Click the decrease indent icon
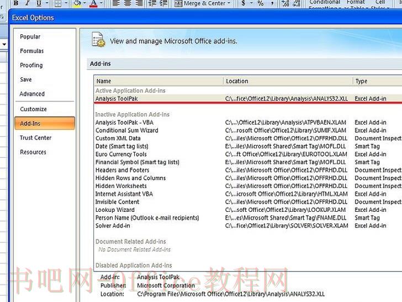The height and width of the screenshot is (302, 402). click(x=152, y=3)
